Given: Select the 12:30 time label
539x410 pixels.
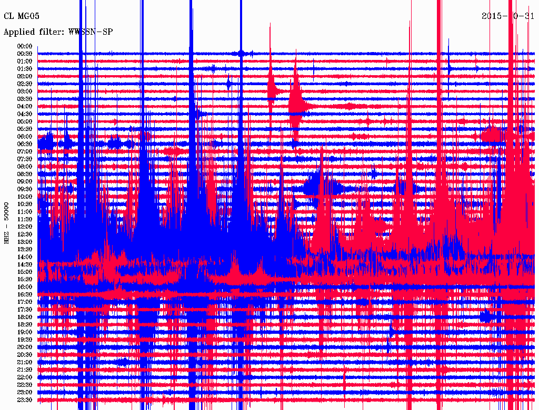Looking at the screenshot, I should [x=25, y=234].
